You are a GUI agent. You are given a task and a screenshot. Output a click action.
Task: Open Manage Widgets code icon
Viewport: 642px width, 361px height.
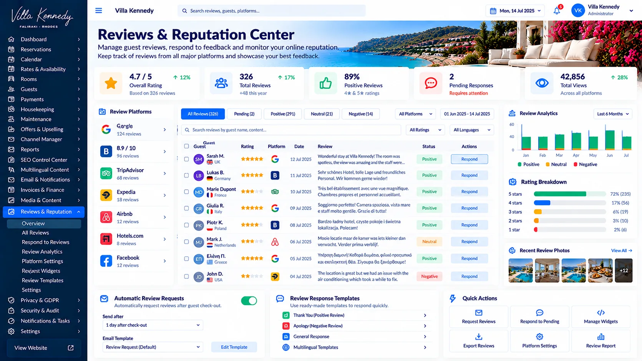601,313
